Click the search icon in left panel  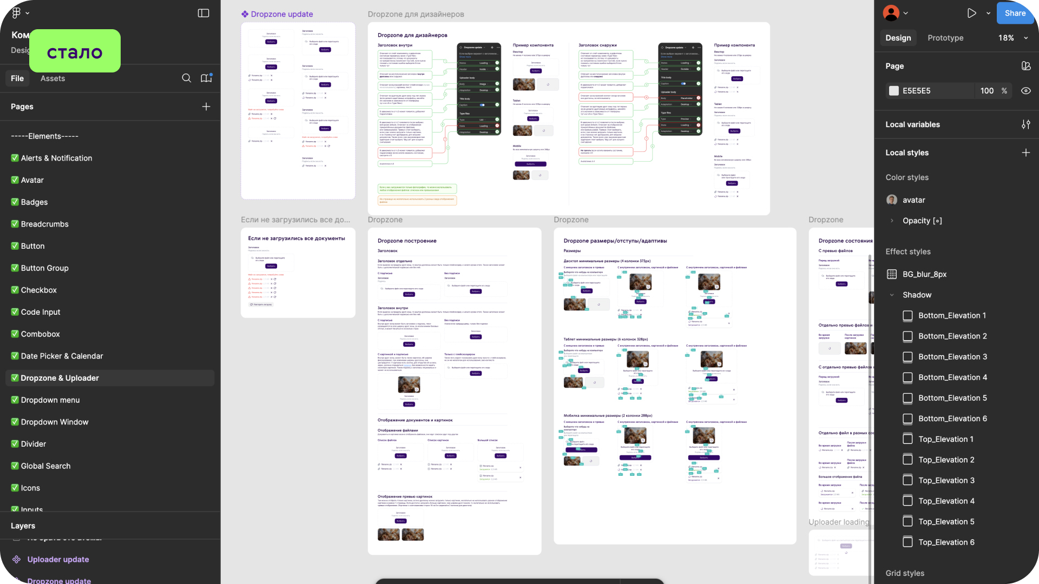[x=186, y=78]
